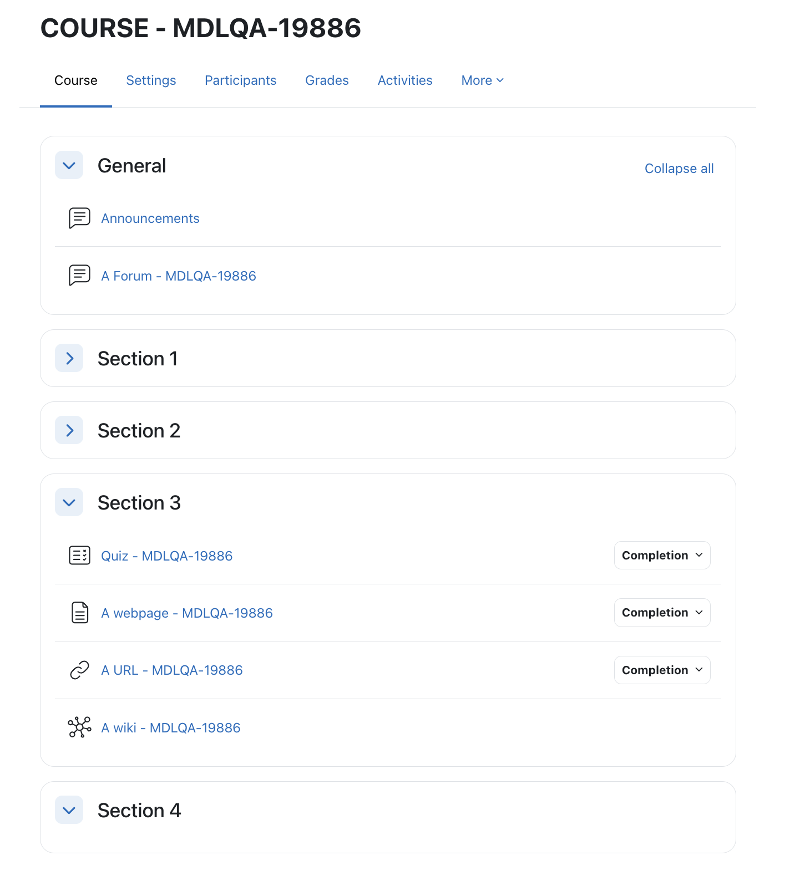
Task: Click the Announcements forum icon
Action: tap(79, 218)
